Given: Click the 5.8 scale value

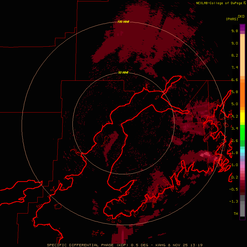Looking at the screenshot, I should [235, 92].
